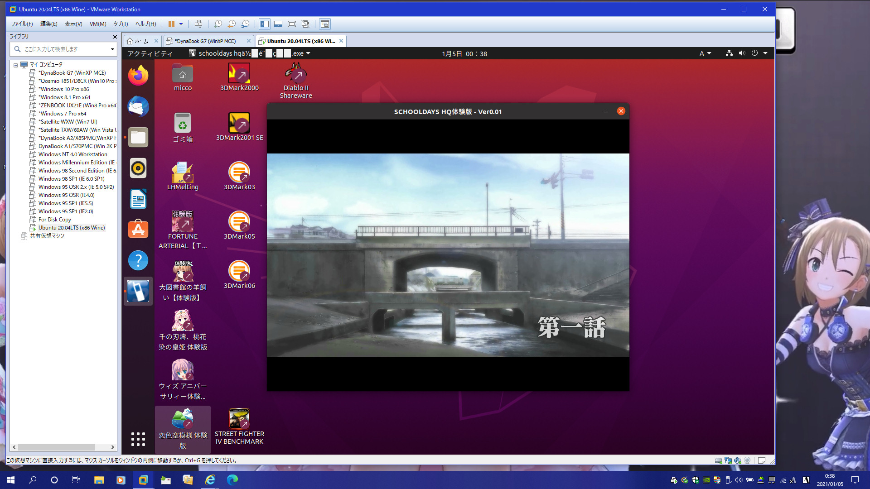This screenshot has width=870, height=489.
Task: Open LibreOffice Writer from the dock
Action: [138, 199]
